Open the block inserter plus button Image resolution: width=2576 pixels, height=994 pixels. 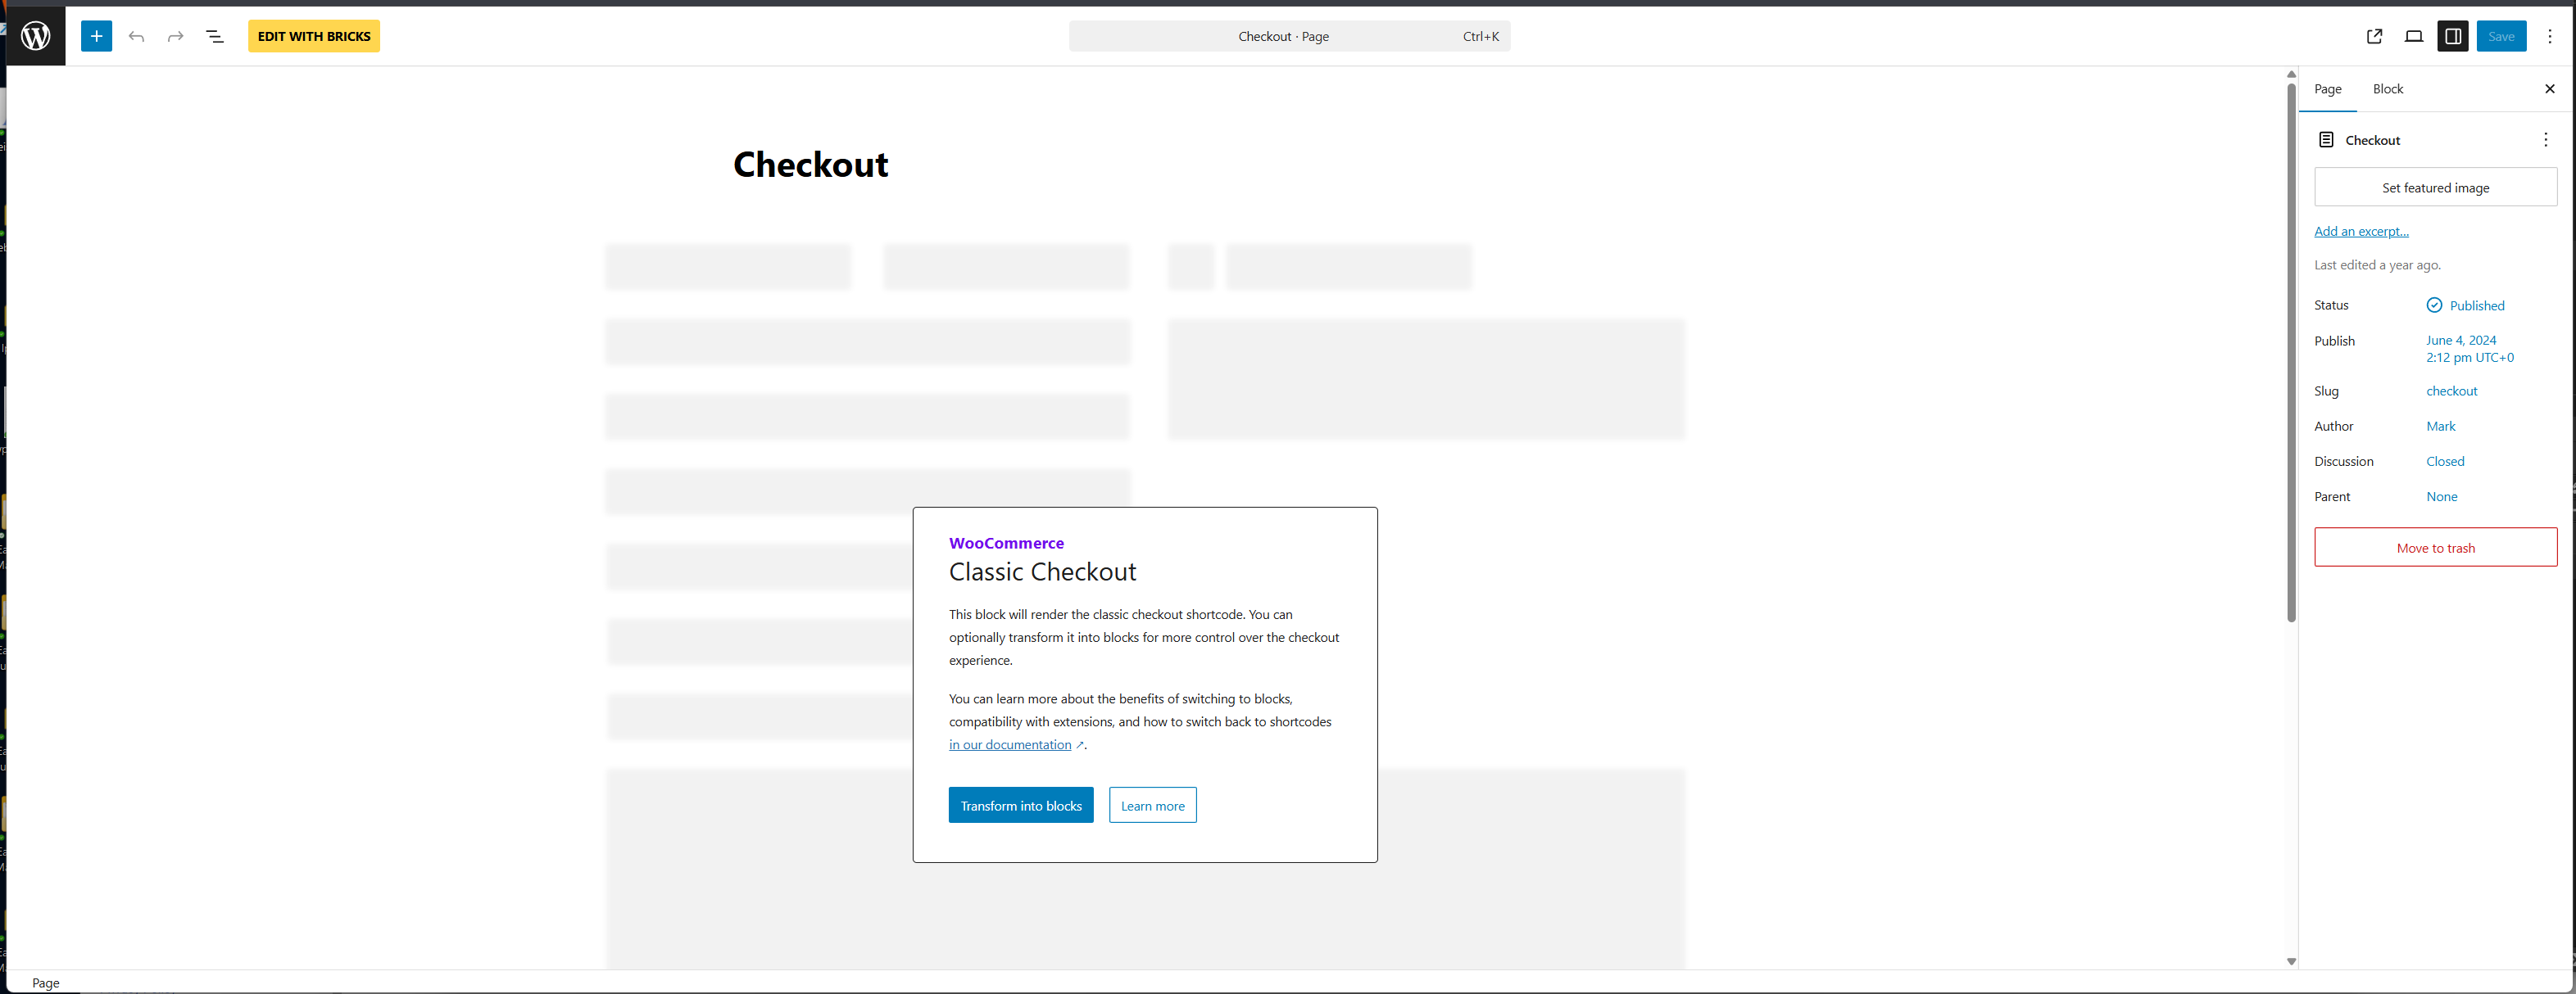tap(96, 36)
